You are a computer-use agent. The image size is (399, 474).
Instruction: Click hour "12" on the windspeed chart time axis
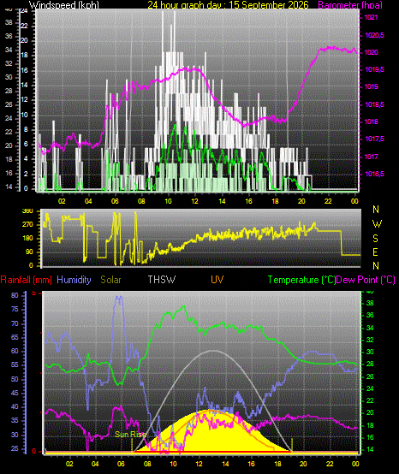pos(195,201)
